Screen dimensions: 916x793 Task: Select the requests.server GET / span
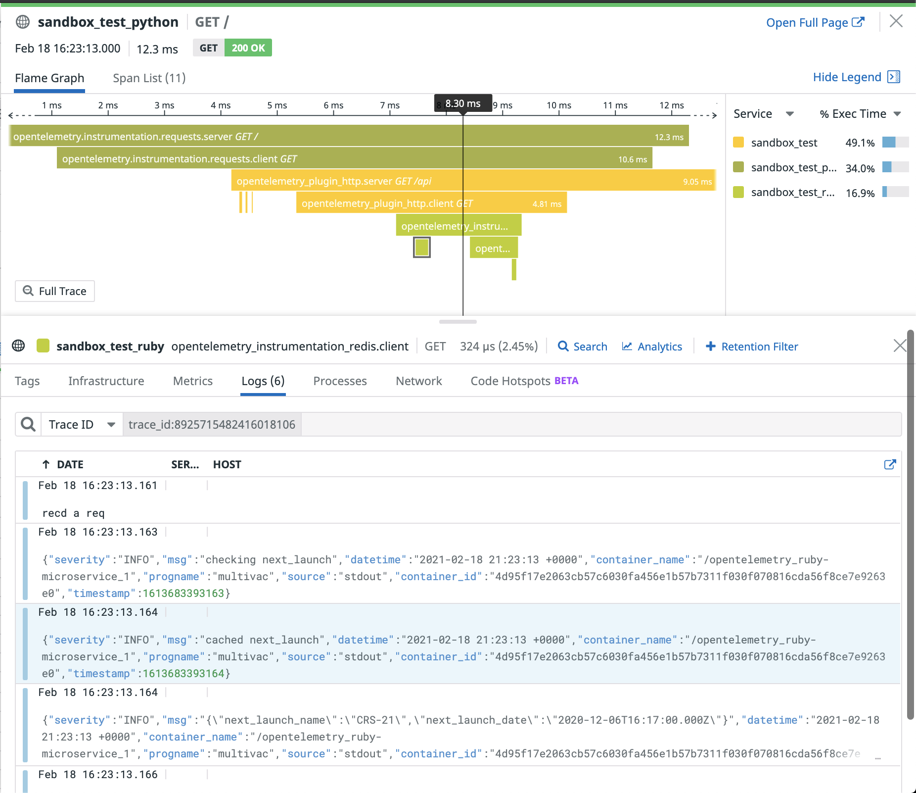click(x=349, y=136)
